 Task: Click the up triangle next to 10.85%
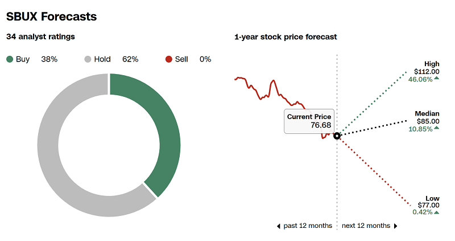point(437,129)
